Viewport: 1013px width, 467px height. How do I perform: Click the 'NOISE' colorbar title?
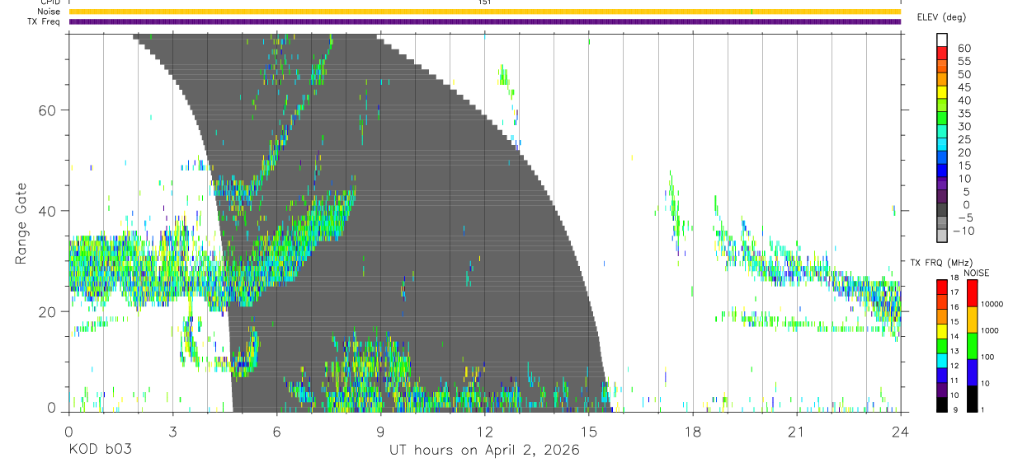975,273
